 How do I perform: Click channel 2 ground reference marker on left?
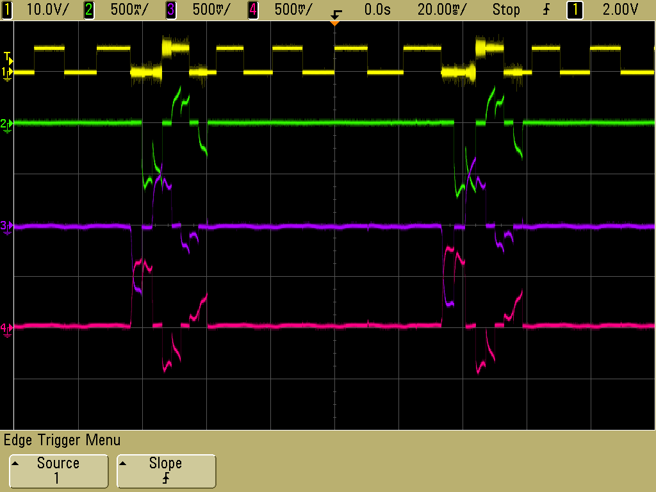pyautogui.click(x=7, y=124)
